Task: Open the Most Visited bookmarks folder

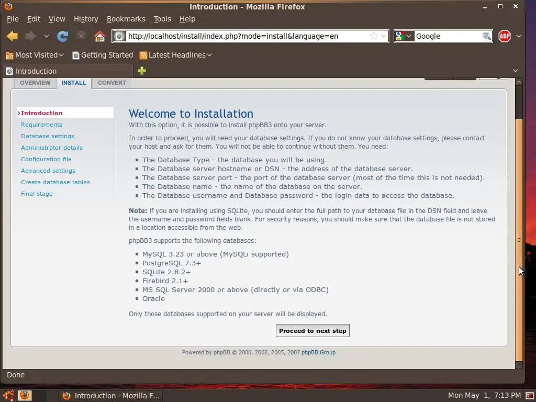Action: pos(35,55)
